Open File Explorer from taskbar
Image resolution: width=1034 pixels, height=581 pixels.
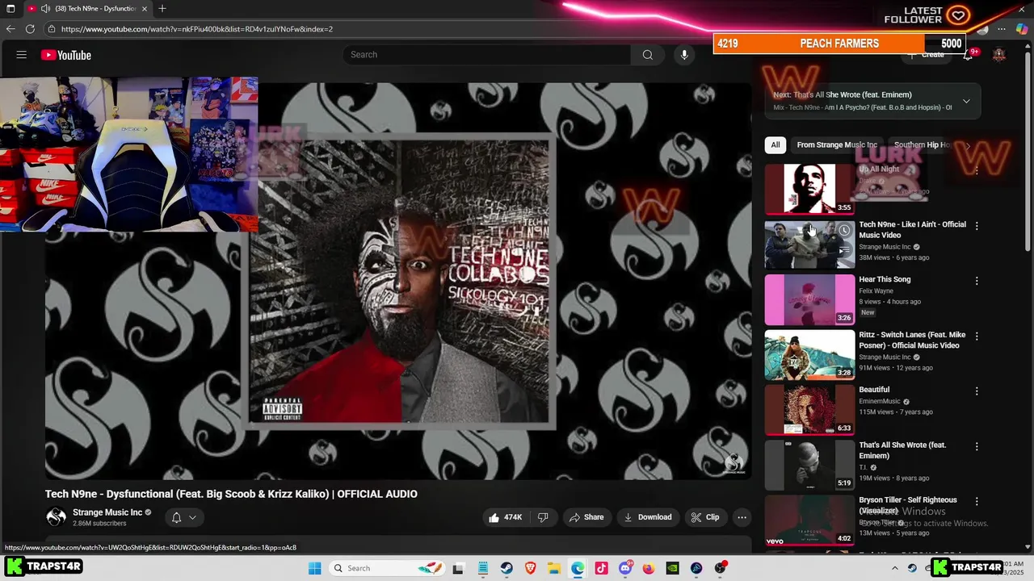(554, 568)
